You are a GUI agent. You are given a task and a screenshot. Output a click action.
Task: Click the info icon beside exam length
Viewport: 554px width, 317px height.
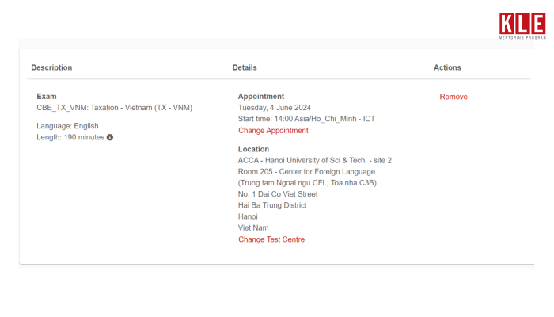(110, 137)
